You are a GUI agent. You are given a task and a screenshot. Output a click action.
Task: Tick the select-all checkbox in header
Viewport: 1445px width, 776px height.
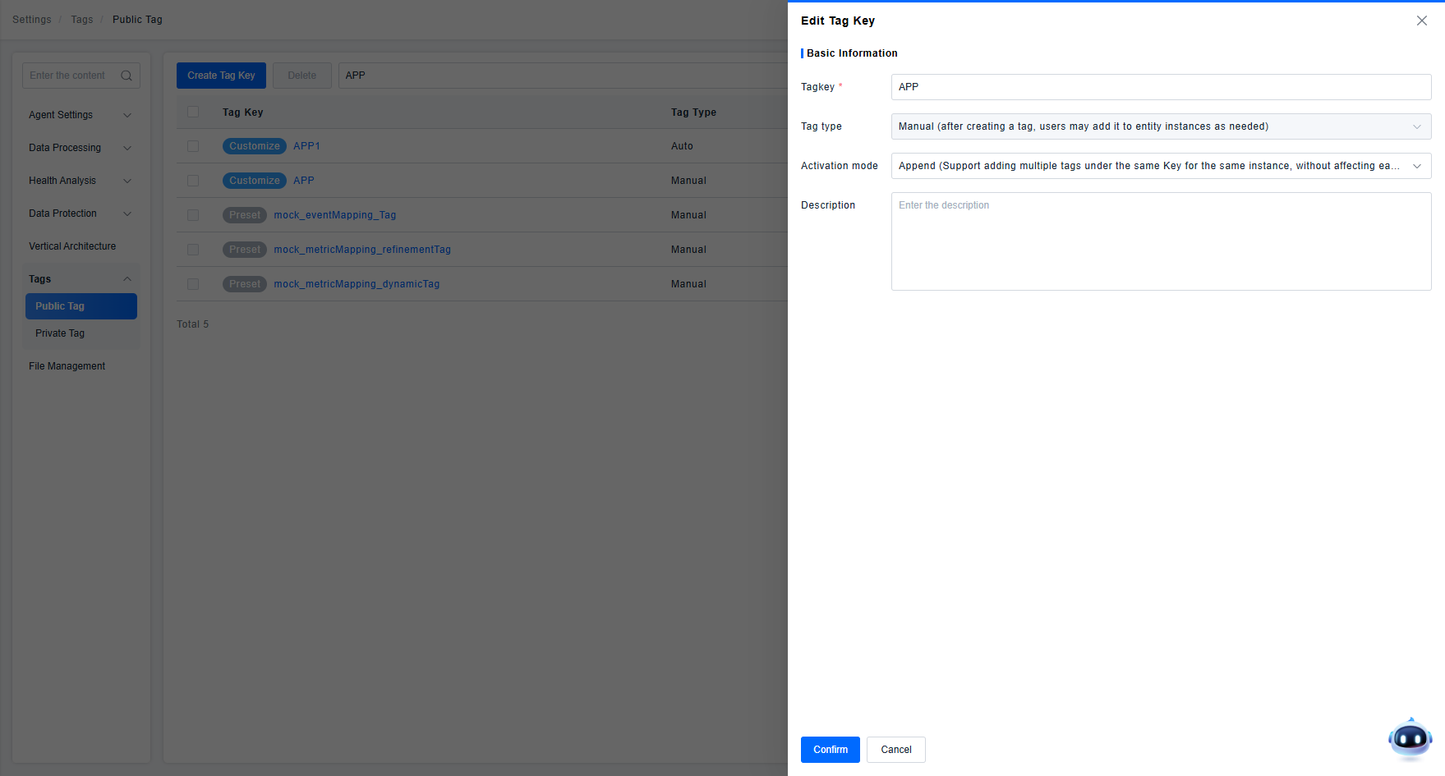coord(193,112)
